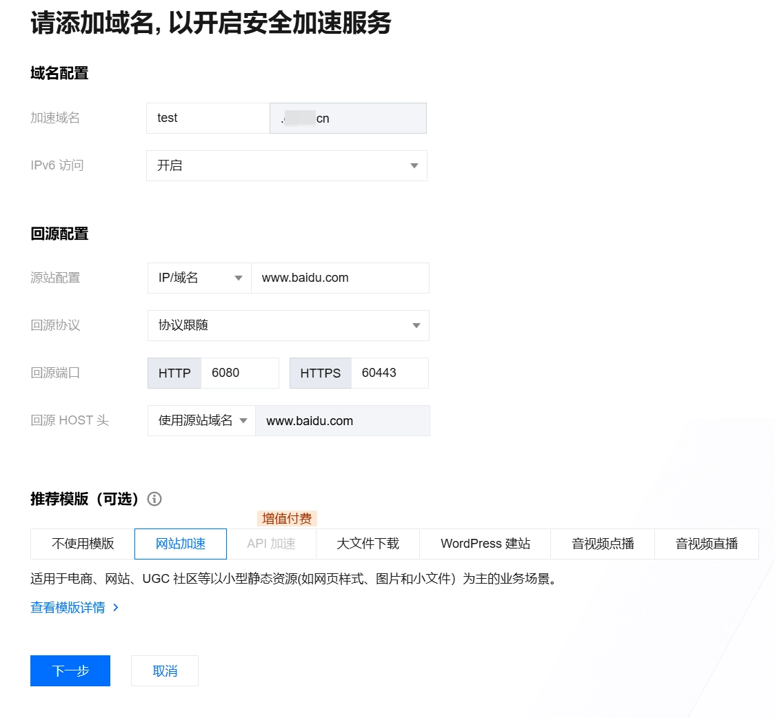Click the HTTP label in 回源端口
The height and width of the screenshot is (718, 775).
point(174,373)
